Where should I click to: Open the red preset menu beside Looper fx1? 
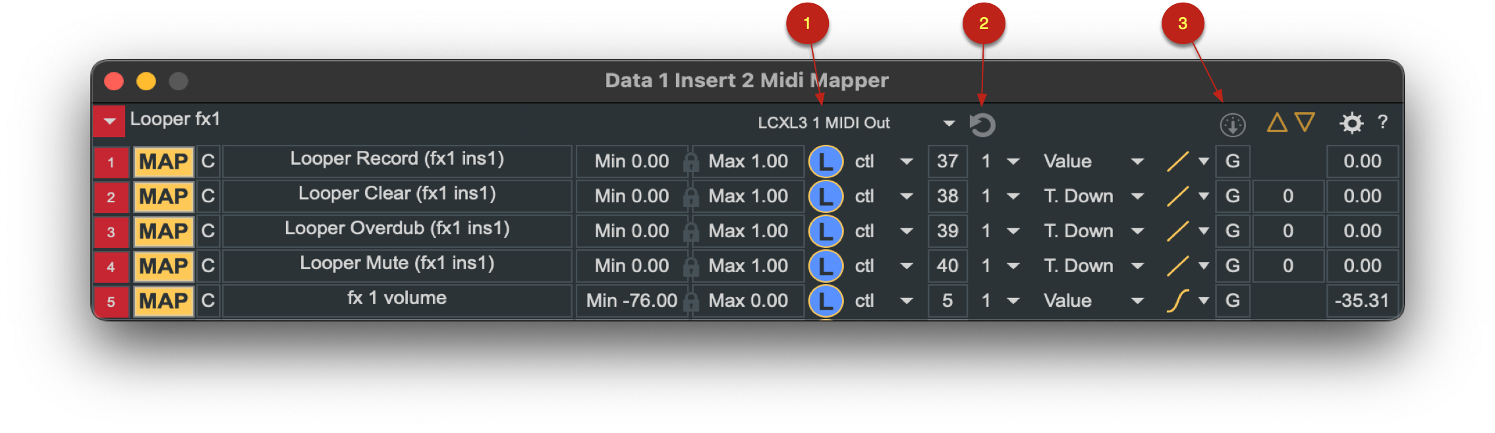pyautogui.click(x=109, y=121)
